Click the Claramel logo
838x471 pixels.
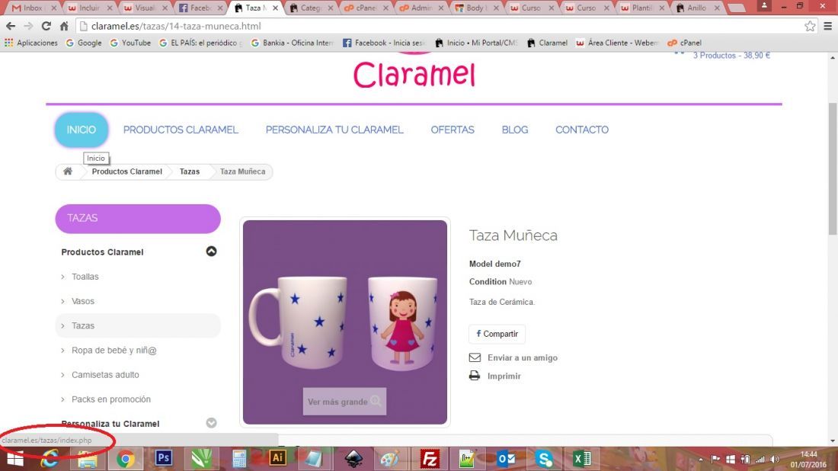[414, 74]
